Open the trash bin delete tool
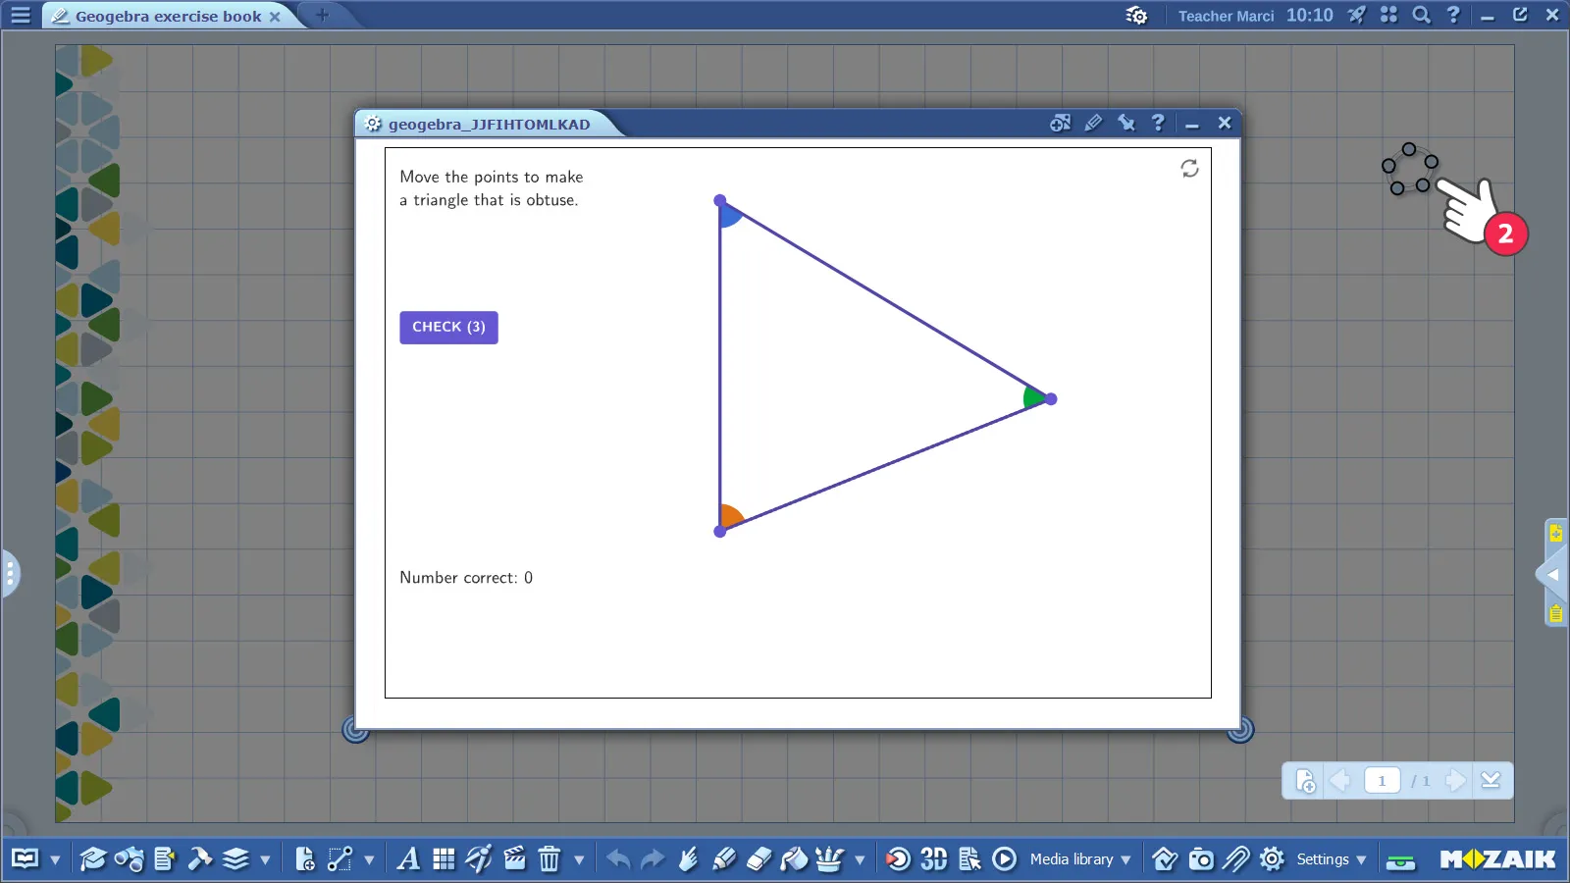Screen dimensions: 1570x883 pyautogui.click(x=549, y=859)
